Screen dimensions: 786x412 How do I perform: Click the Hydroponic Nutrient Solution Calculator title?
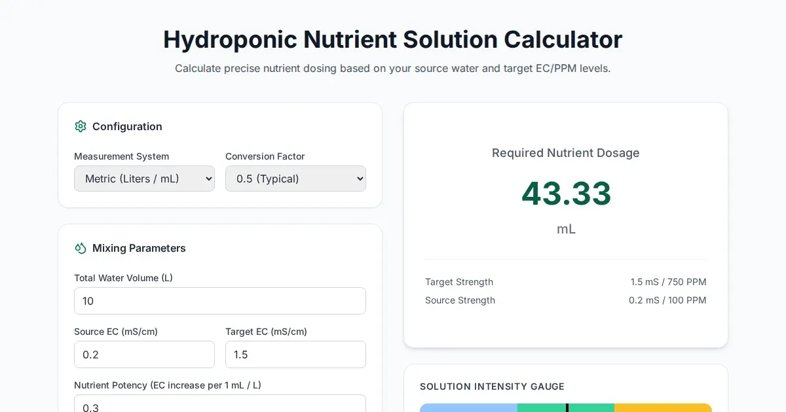(x=392, y=39)
